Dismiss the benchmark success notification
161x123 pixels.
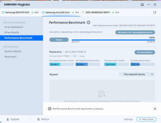coord(155,109)
